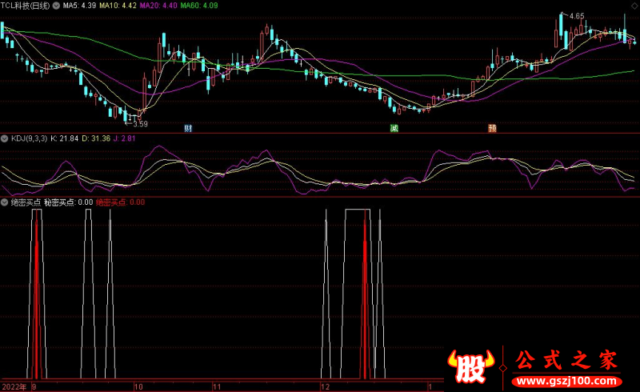Open the www.gszj100.com website link
The image size is (640, 392).
[567, 378]
